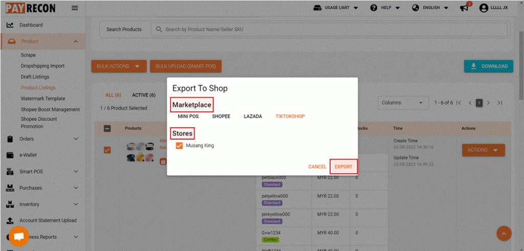Viewport: 524px width, 251px height.
Task: Open Shopee Boost Management in sidebar
Action: point(50,109)
